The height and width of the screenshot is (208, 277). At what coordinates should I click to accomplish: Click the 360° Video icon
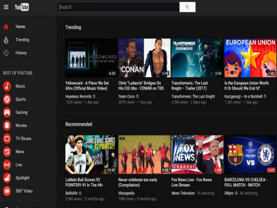pyautogui.click(x=7, y=191)
